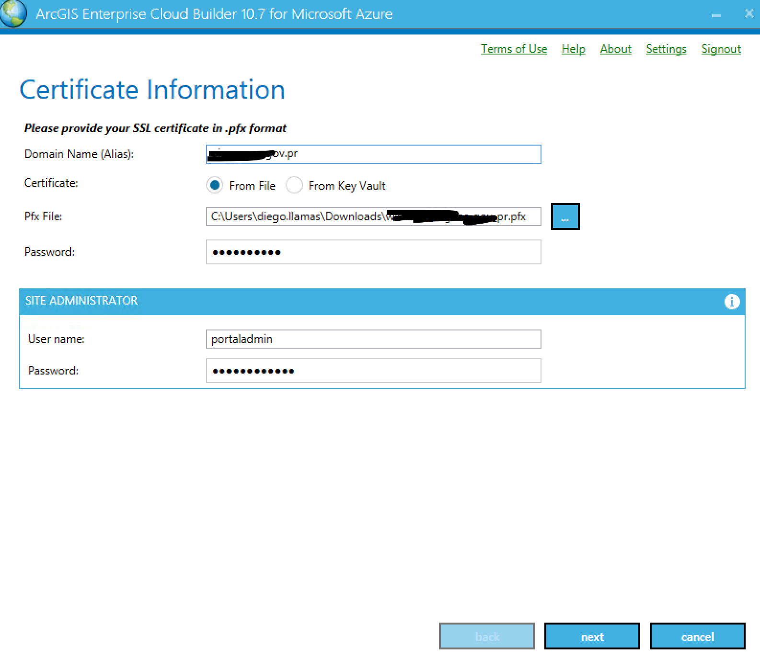Select the From Key Vault option

point(294,185)
